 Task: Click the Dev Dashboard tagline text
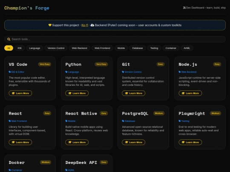[x=206, y=8]
